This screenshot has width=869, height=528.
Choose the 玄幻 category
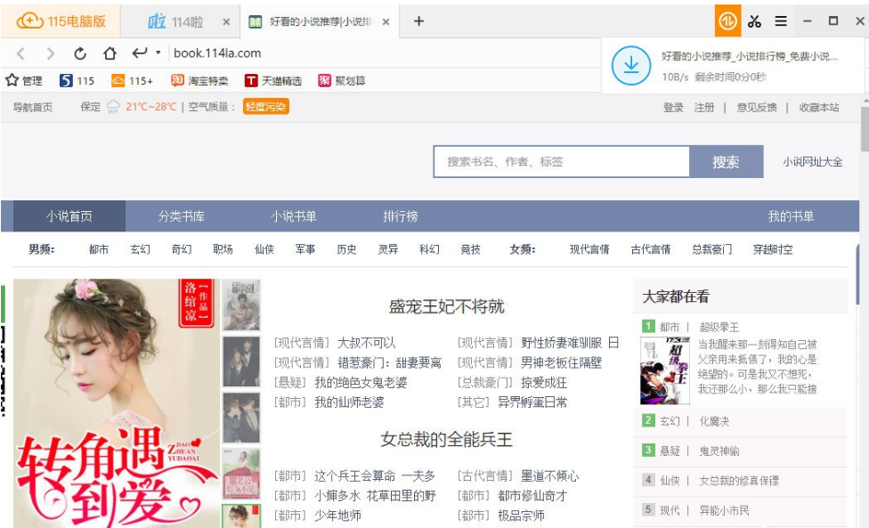[x=140, y=249]
